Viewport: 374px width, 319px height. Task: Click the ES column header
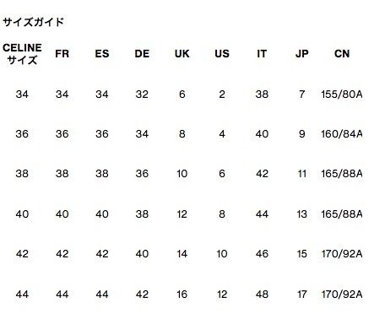102,54
